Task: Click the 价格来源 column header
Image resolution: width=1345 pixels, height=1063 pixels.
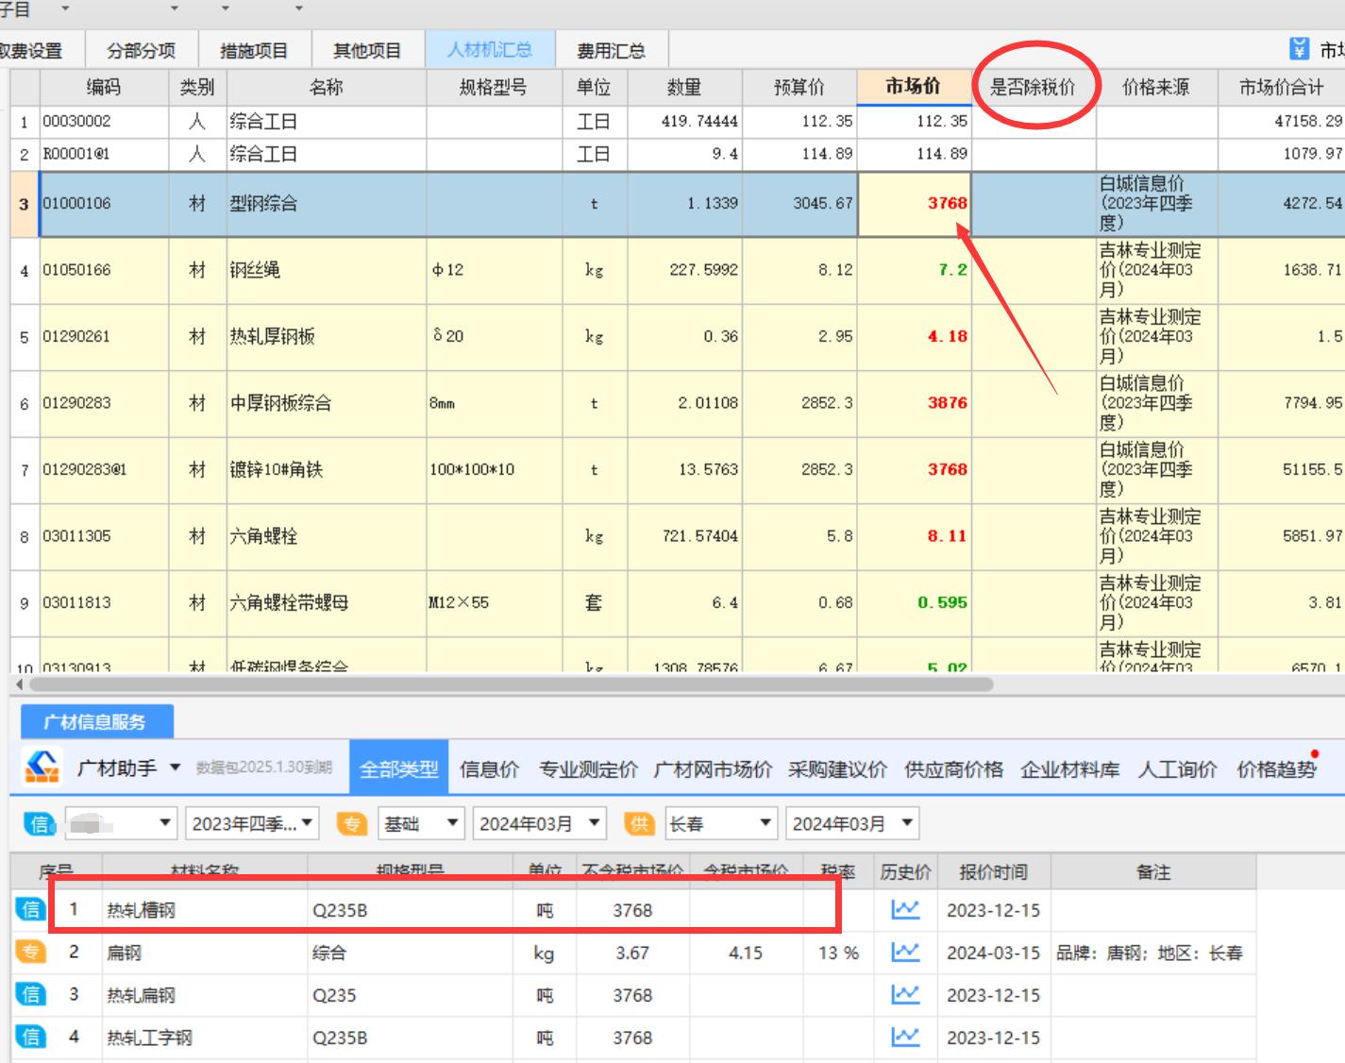Action: tap(1156, 88)
